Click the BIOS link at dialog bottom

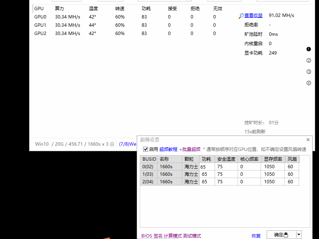pos(147,236)
